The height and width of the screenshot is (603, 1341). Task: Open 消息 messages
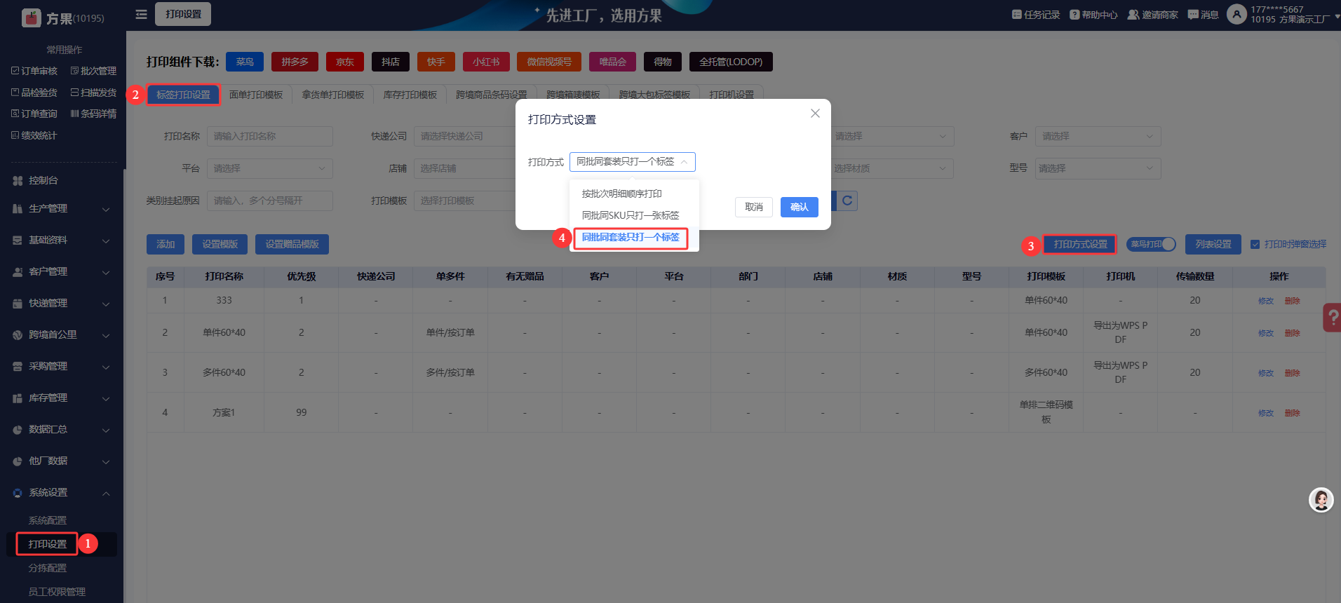coord(1203,15)
